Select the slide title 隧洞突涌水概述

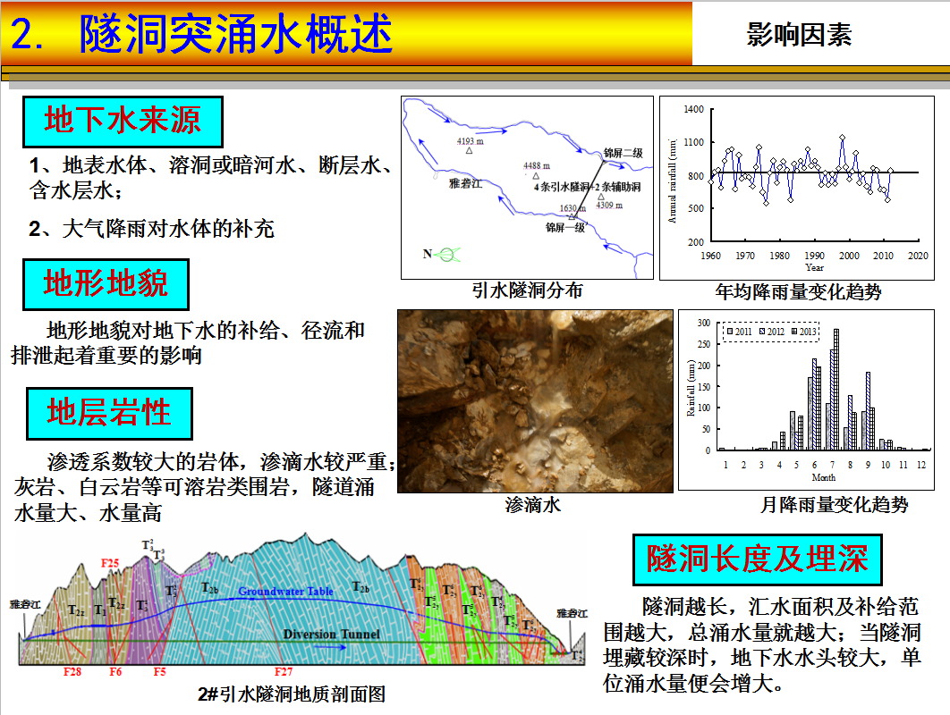coord(235,33)
